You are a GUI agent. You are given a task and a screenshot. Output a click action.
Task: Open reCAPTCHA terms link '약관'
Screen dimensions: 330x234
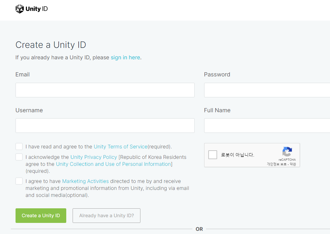[x=293, y=164]
